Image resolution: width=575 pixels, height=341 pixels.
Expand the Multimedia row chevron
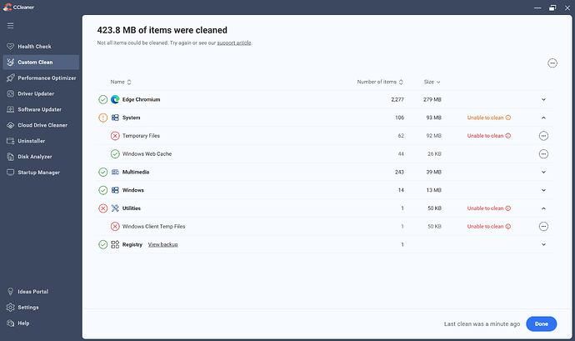coord(543,172)
